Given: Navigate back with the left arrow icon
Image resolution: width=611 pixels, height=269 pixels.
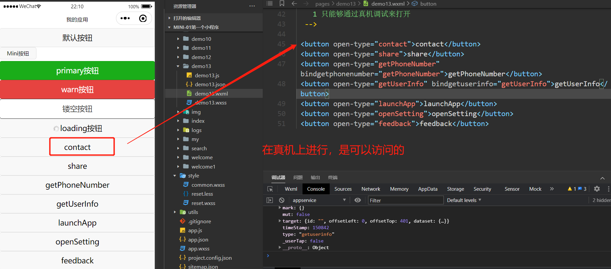Looking at the screenshot, I should pyautogui.click(x=294, y=3).
